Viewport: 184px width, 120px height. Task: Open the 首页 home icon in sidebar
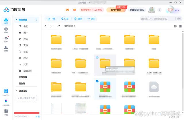tap(6, 21)
